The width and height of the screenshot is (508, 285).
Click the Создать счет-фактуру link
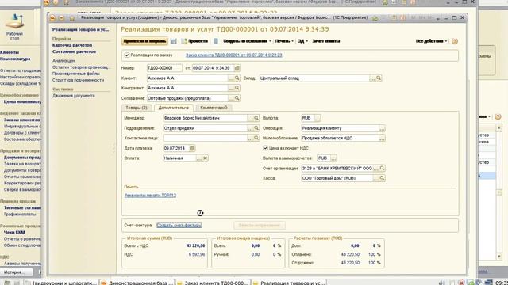pyautogui.click(x=179, y=226)
